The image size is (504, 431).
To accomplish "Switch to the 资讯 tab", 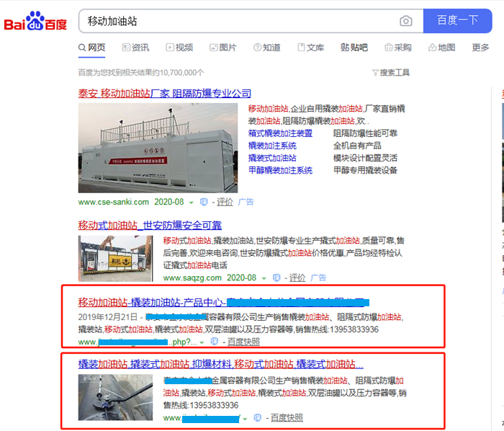I will (135, 48).
